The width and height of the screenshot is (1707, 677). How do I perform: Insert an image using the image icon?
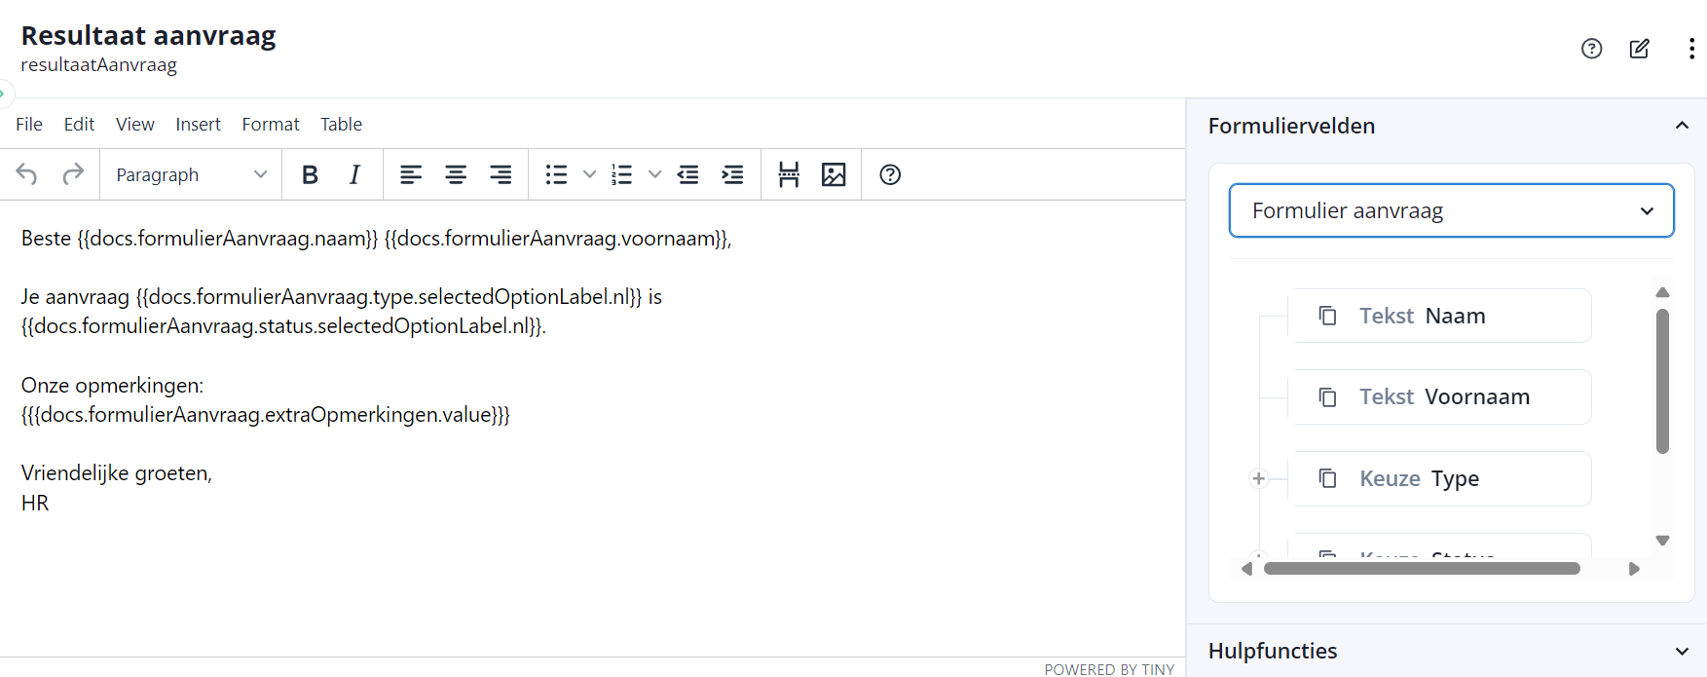point(834,174)
